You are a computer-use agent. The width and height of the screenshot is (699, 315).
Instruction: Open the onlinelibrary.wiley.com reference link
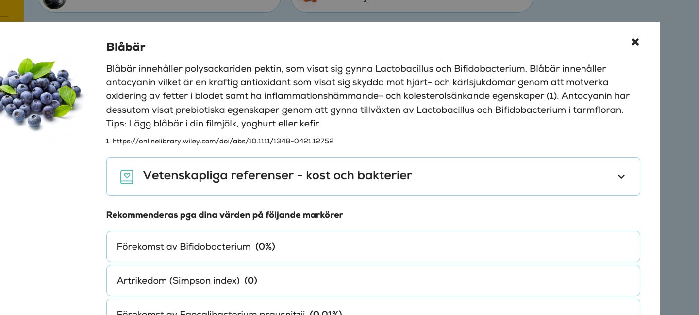[223, 142]
